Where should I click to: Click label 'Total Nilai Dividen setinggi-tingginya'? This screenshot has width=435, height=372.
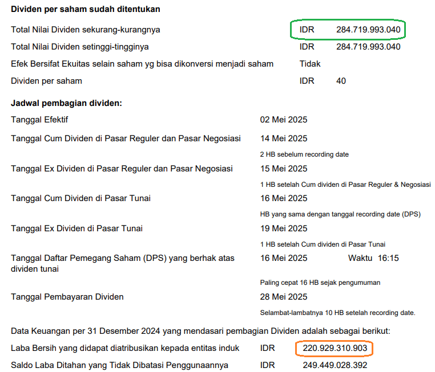(79, 47)
